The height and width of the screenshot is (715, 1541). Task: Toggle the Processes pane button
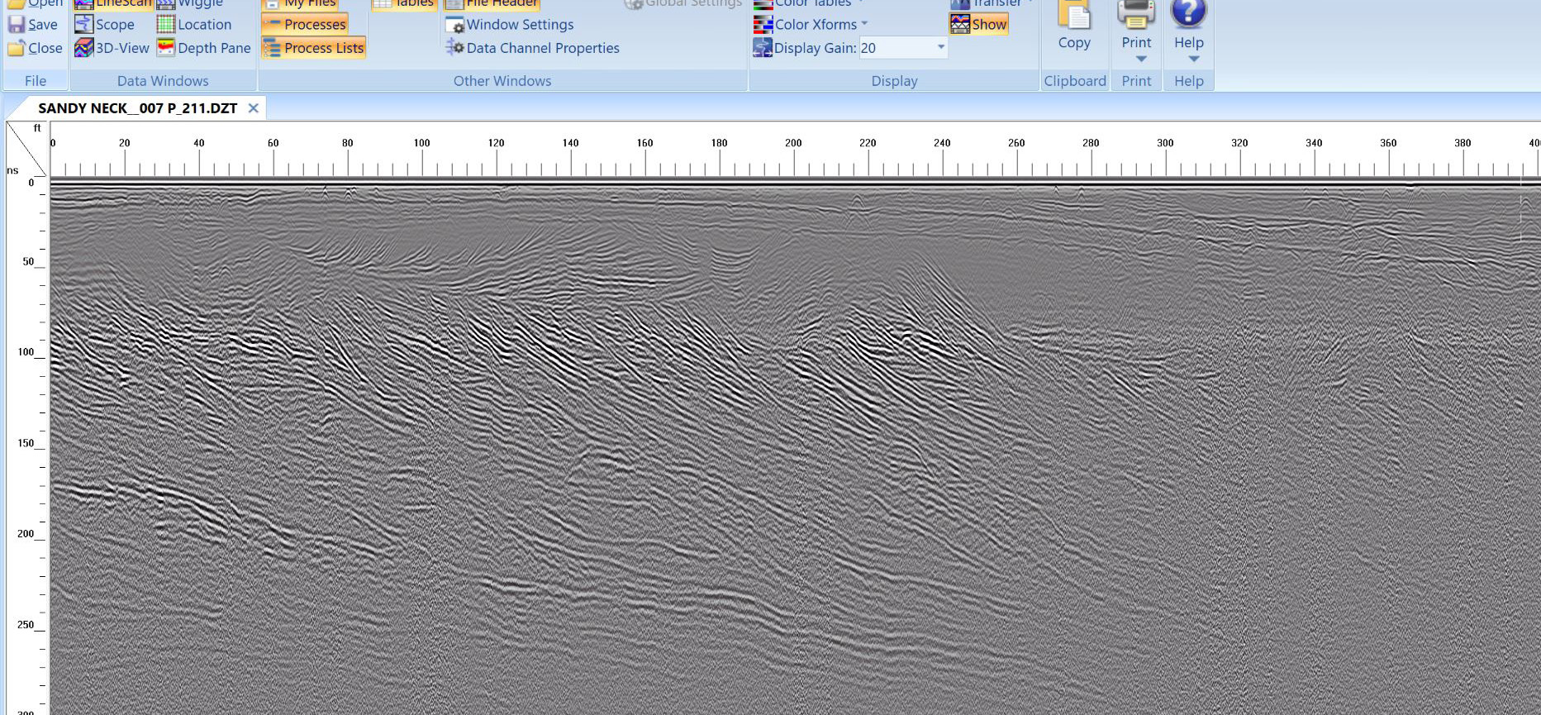(305, 25)
